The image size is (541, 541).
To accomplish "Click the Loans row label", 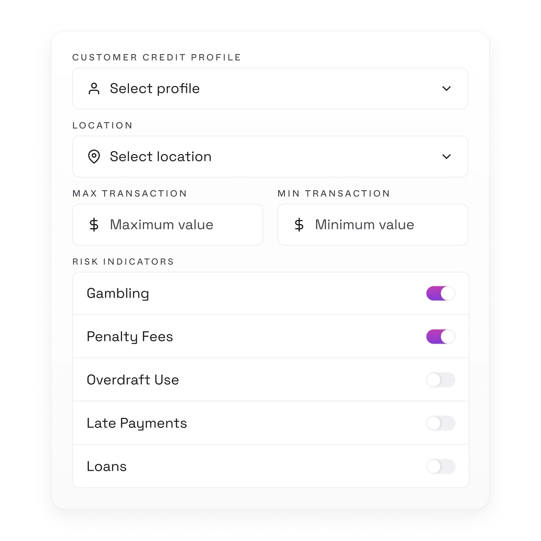I will [106, 467].
